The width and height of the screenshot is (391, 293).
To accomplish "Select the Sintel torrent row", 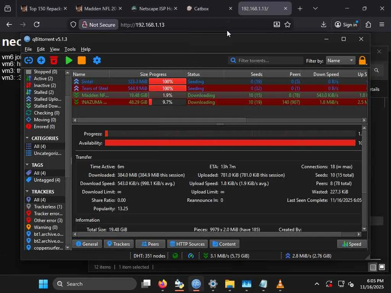I will coord(220,82).
